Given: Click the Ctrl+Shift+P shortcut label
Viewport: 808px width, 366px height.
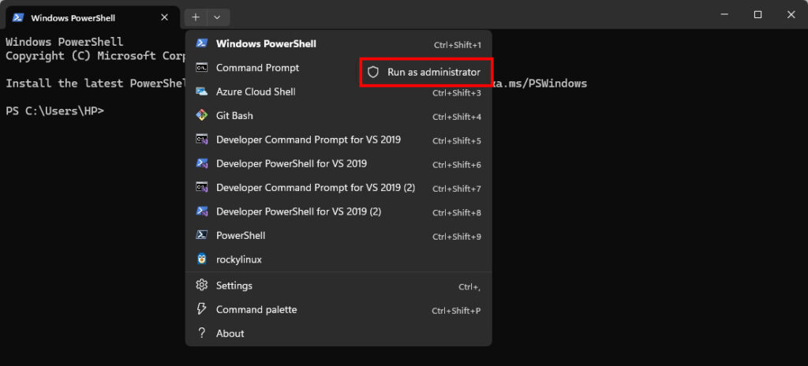Looking at the screenshot, I should (x=457, y=311).
